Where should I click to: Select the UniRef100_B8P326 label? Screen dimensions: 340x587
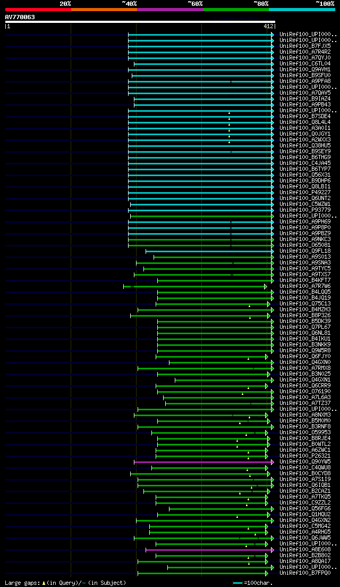(305, 315)
